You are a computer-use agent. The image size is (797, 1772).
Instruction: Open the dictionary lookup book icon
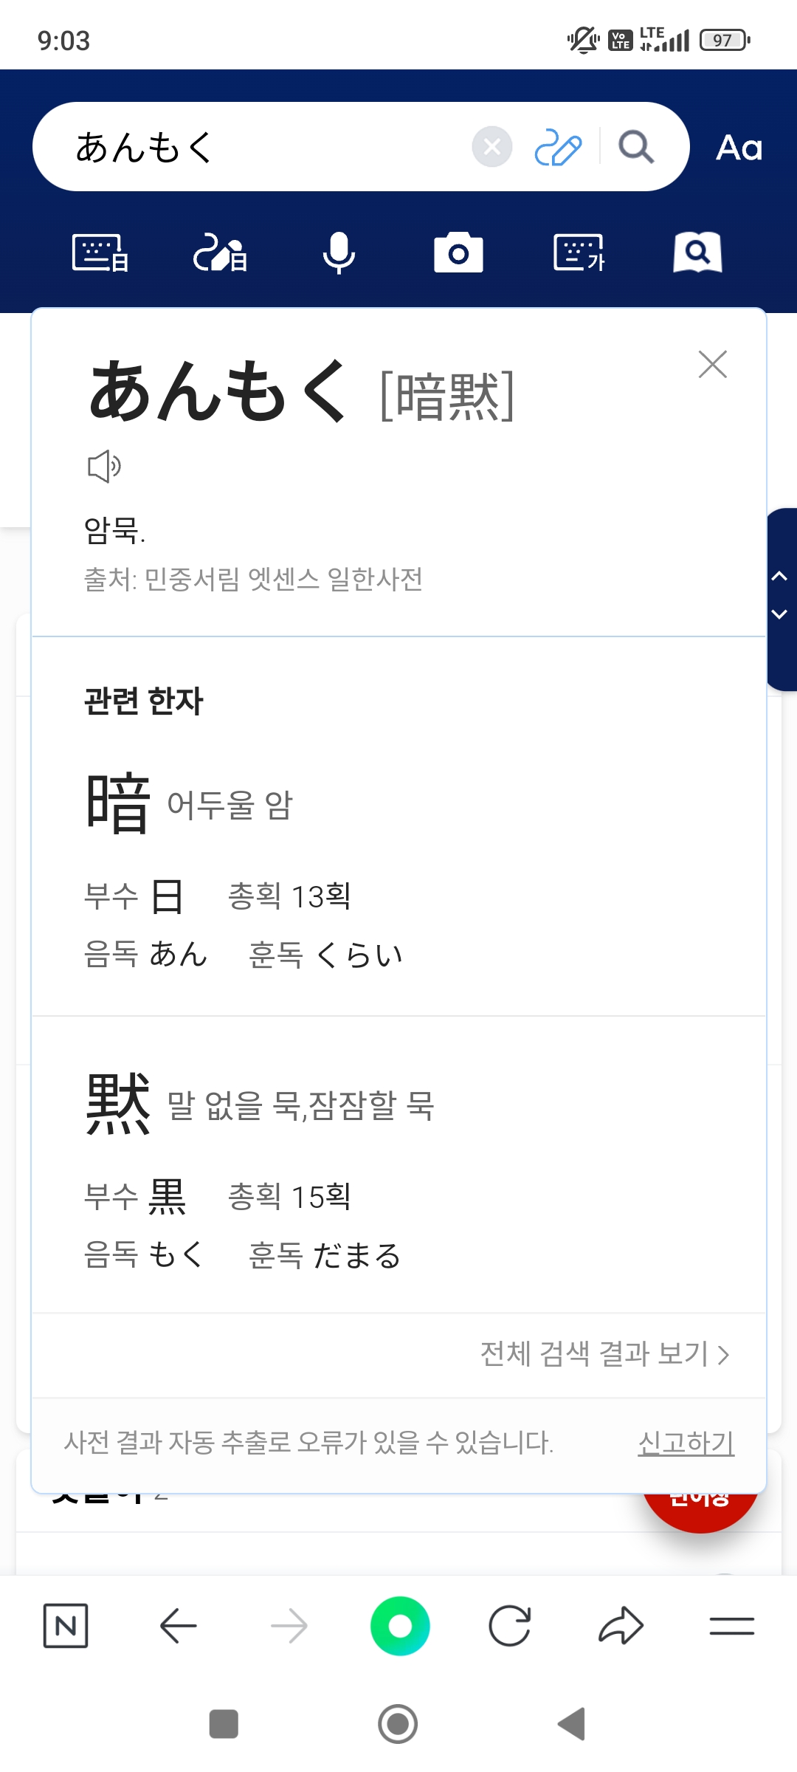click(x=697, y=253)
